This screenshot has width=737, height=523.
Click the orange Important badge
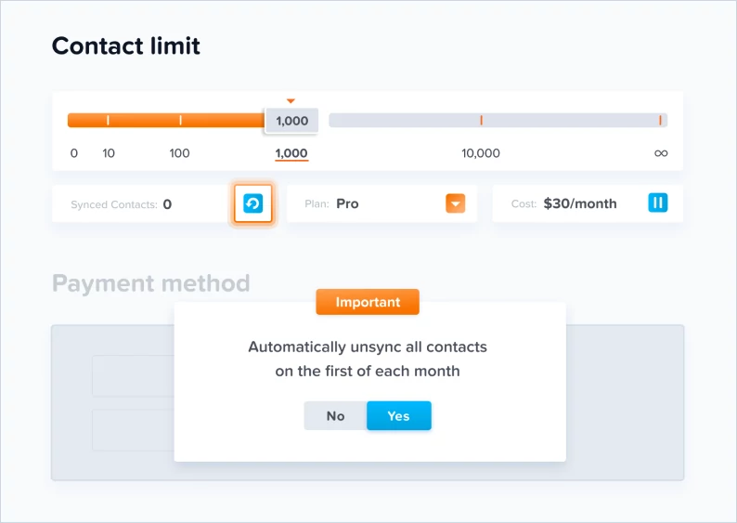(x=368, y=302)
